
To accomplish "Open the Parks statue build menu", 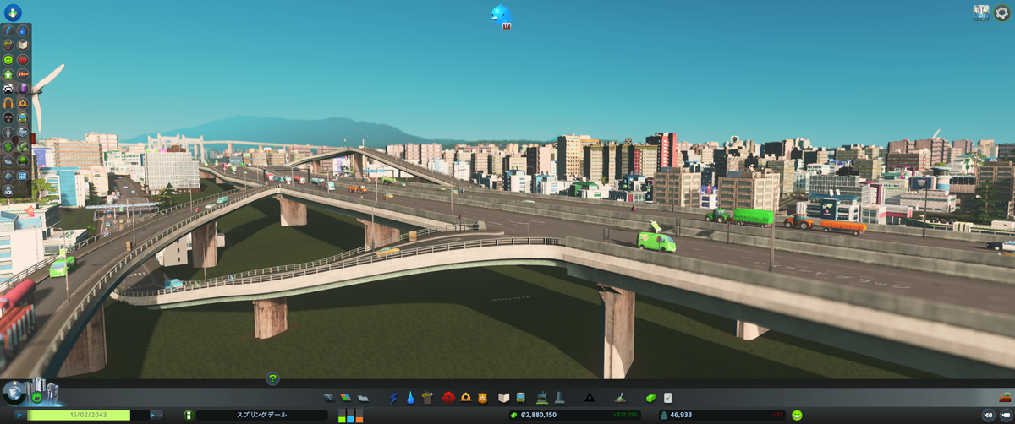I will (x=542, y=398).
